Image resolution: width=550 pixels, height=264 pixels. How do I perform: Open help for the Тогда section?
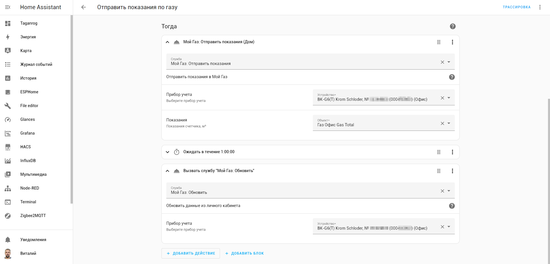[x=453, y=26]
